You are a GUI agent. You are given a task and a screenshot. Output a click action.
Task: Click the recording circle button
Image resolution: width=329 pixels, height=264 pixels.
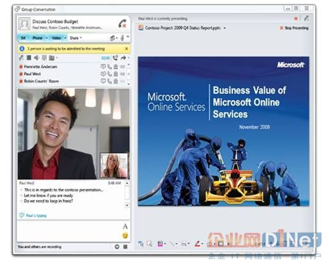[117, 247]
